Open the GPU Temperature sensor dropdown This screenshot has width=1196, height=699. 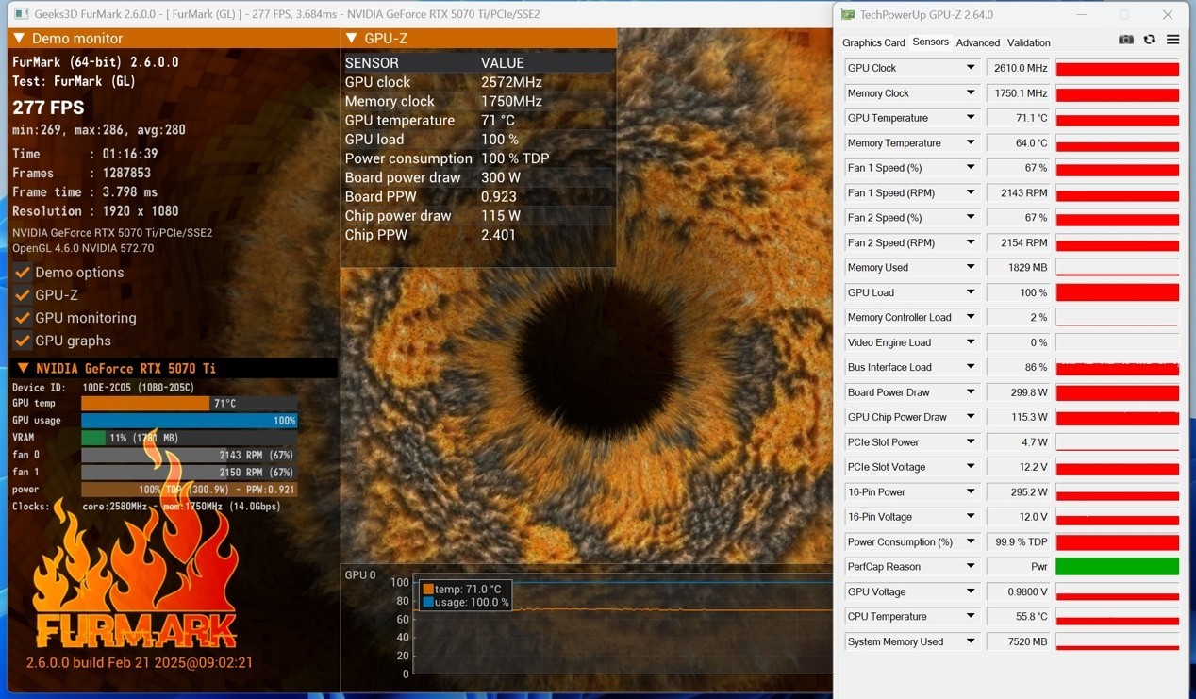970,118
